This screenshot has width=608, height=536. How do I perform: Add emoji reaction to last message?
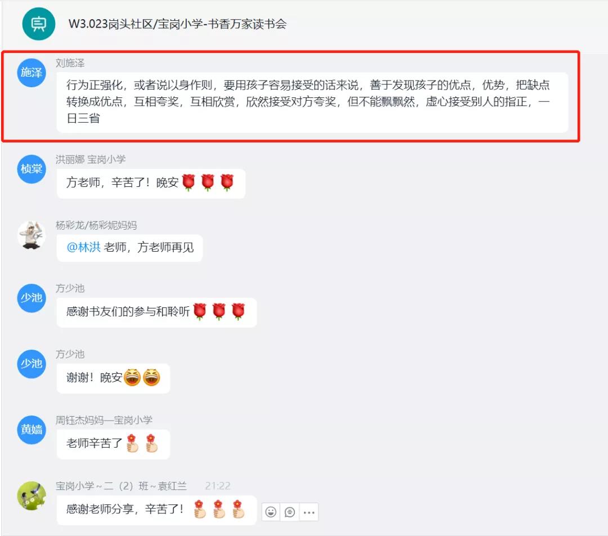pos(271,512)
